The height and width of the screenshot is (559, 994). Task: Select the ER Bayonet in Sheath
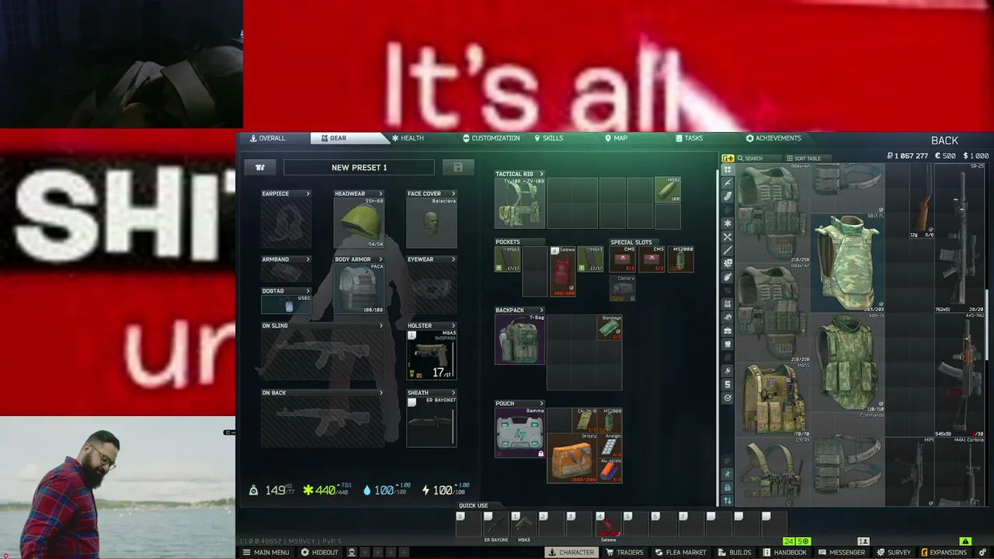tap(432, 422)
